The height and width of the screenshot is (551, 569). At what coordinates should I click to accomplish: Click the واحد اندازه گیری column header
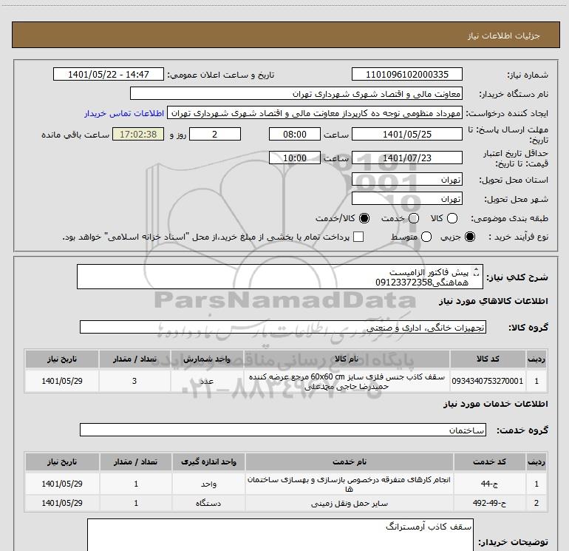pos(208,462)
